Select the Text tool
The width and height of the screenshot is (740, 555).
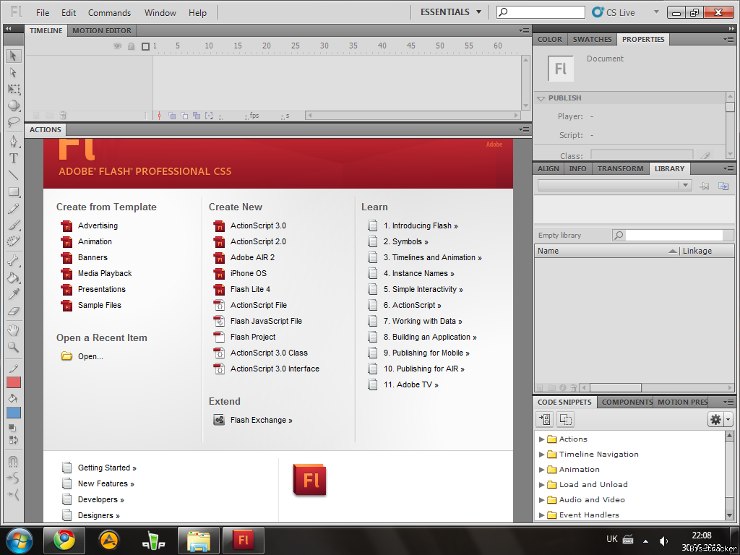coord(13,158)
